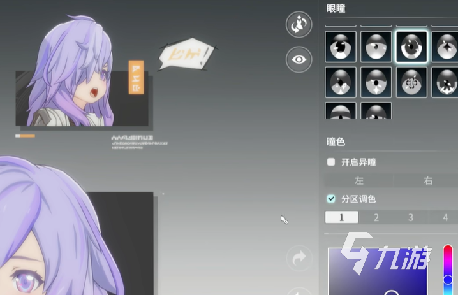The width and height of the screenshot is (458, 295).
Task: Choose the first pupil style in top row
Action: [x=341, y=47]
